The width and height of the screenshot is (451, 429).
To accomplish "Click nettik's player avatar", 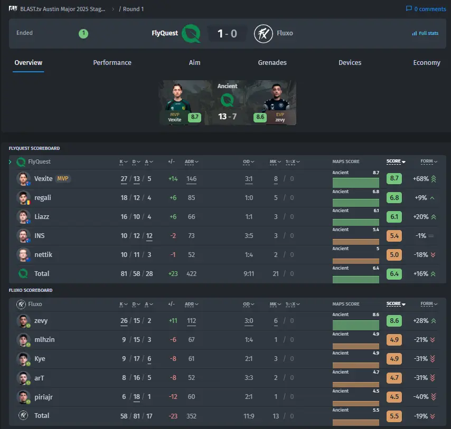I will [23, 254].
